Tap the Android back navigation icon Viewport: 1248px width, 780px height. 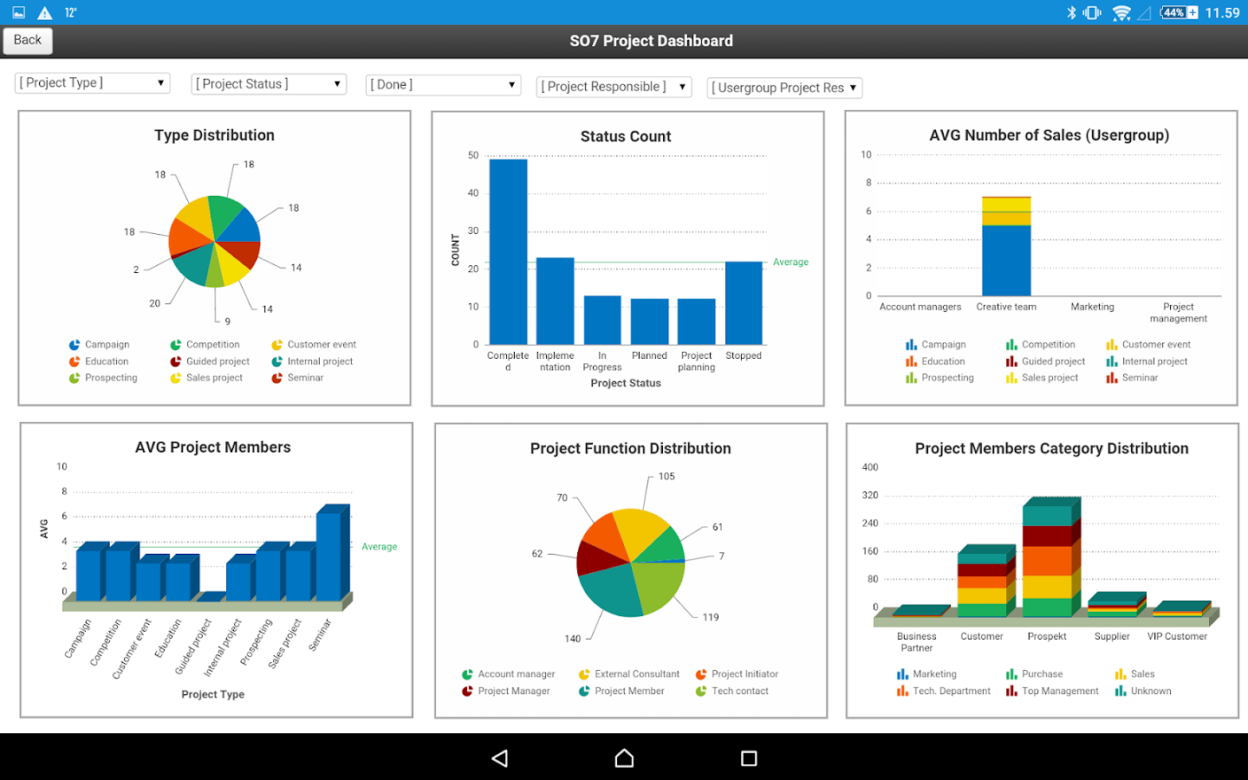tap(500, 758)
